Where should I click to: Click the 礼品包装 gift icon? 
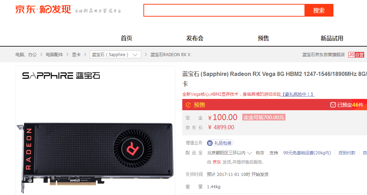click(x=210, y=143)
